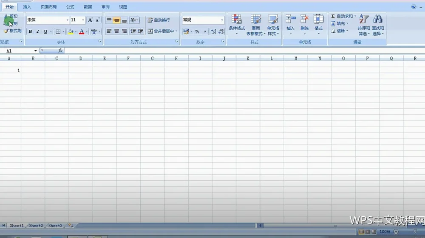The width and height of the screenshot is (425, 238).
Task: Switch to 公式 ribbon tab
Action: [70, 7]
